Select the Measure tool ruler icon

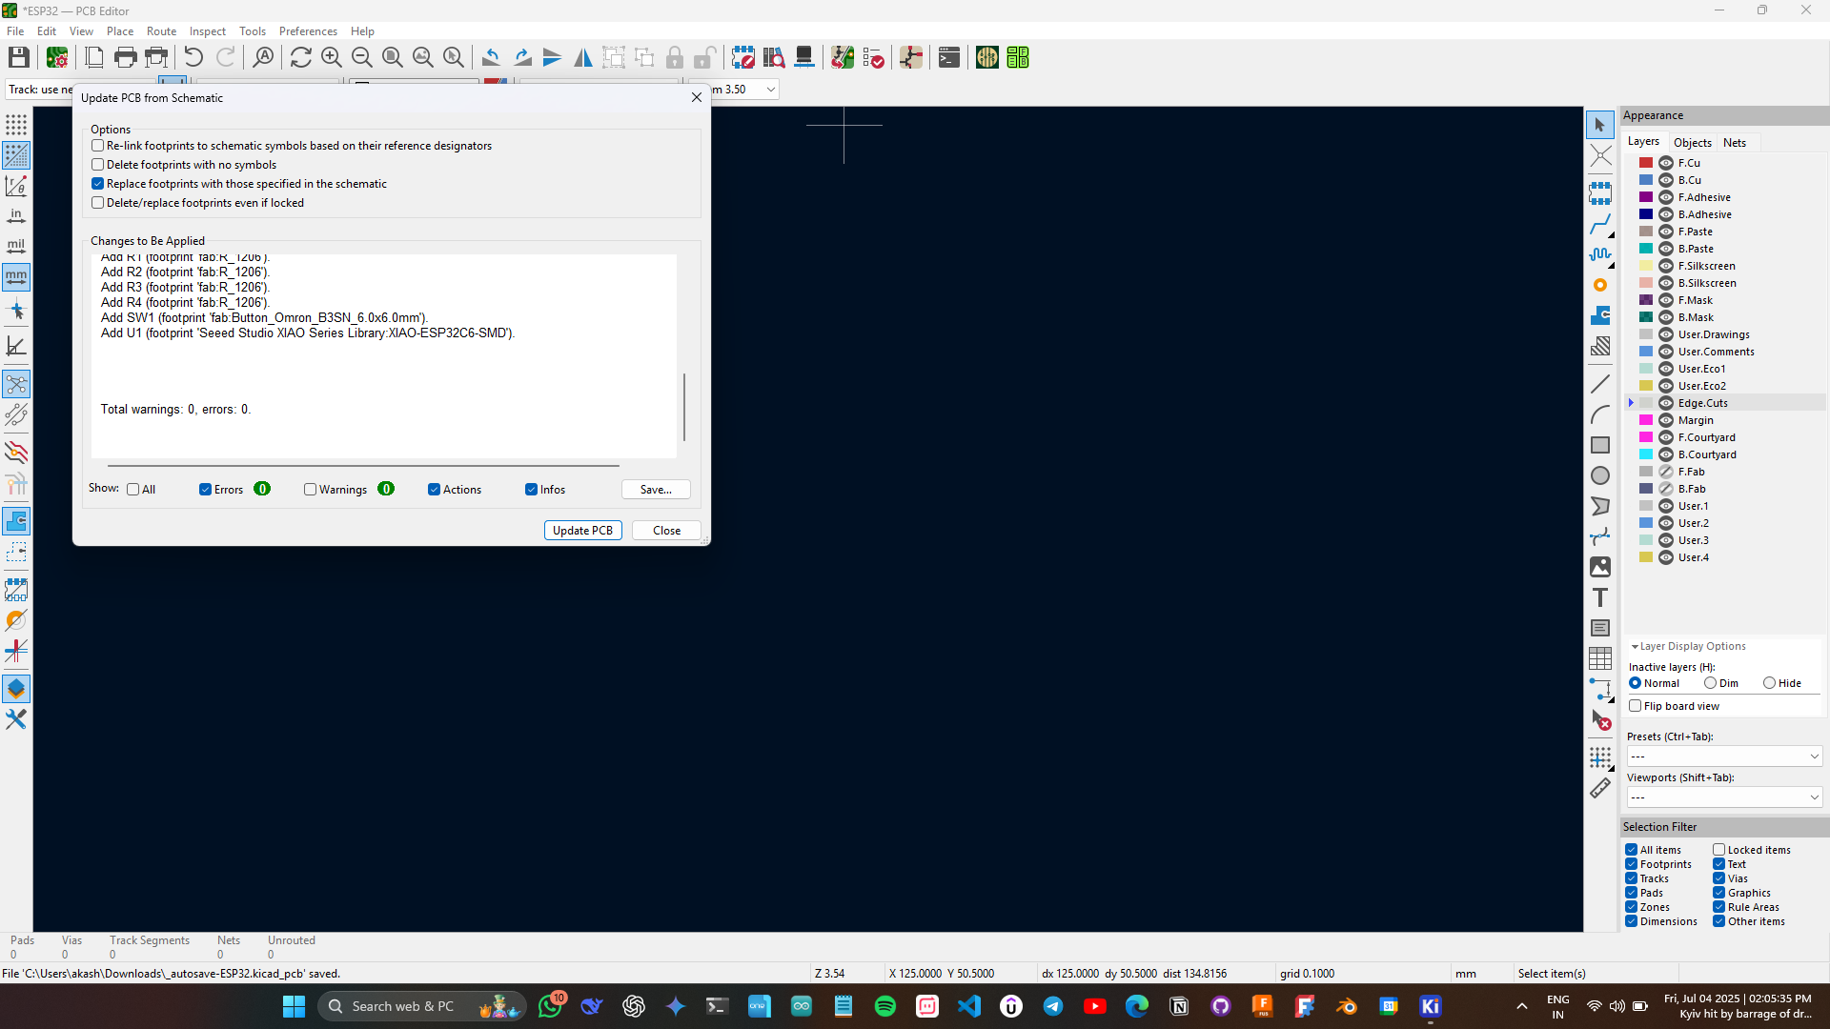click(x=1600, y=788)
